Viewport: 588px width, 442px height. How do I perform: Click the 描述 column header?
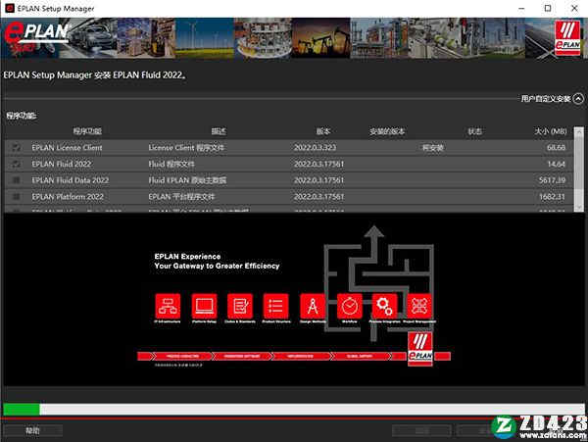point(219,131)
